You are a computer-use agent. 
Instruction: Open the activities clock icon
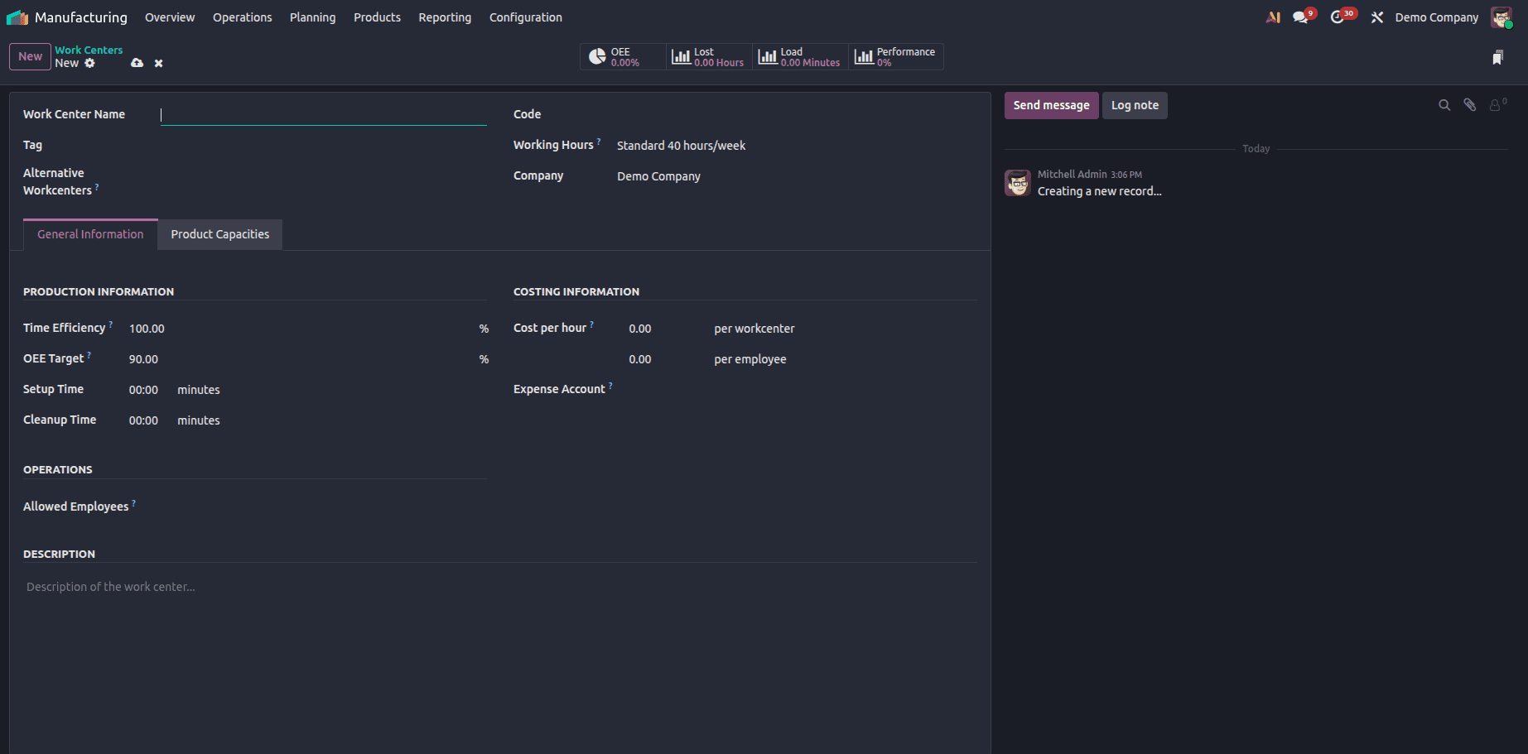(1338, 17)
